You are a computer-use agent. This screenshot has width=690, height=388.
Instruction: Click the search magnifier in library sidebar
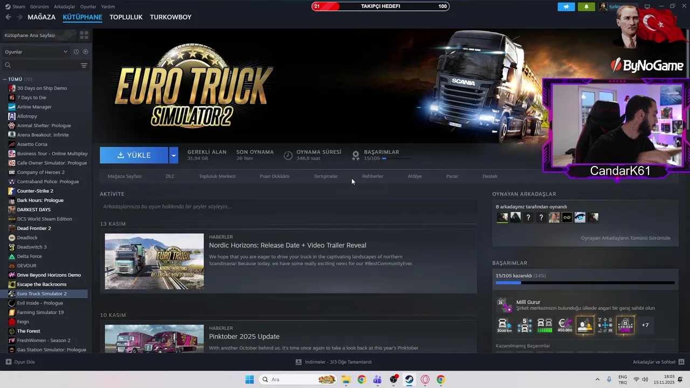click(8, 65)
